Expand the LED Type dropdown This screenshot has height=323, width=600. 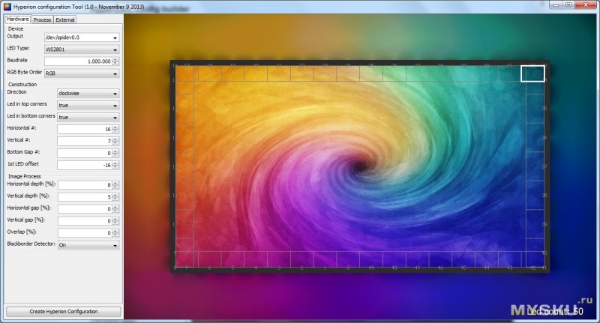(82, 49)
